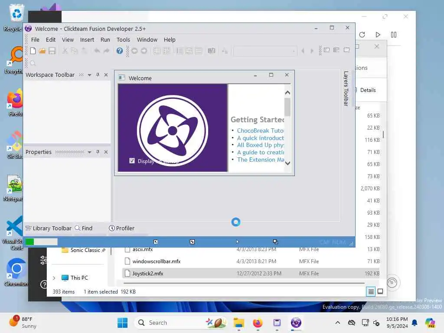The width and height of the screenshot is (444, 333).
Task: Open ChocoBreak Tutorial link
Action: tap(260, 131)
